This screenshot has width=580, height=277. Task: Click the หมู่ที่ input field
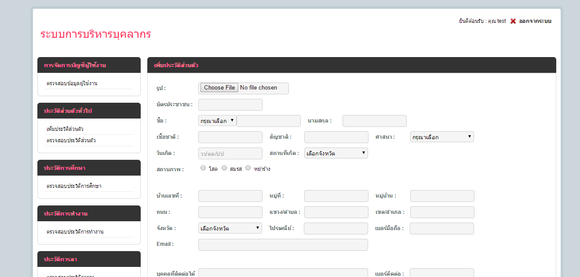coord(336,196)
